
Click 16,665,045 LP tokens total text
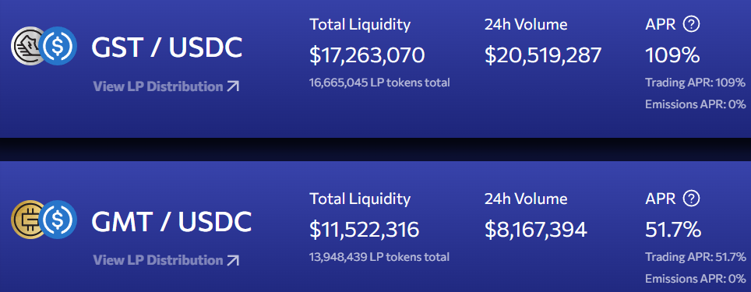tap(380, 83)
